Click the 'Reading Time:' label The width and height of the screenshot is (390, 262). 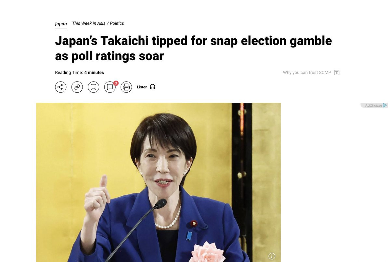pyautogui.click(x=69, y=72)
